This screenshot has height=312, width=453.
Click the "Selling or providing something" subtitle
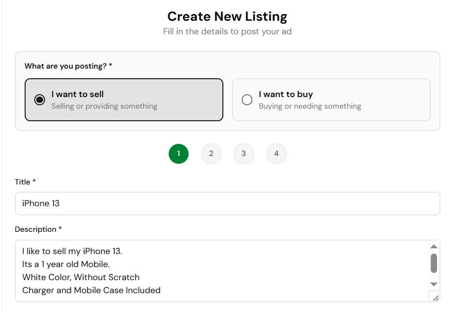coord(104,106)
